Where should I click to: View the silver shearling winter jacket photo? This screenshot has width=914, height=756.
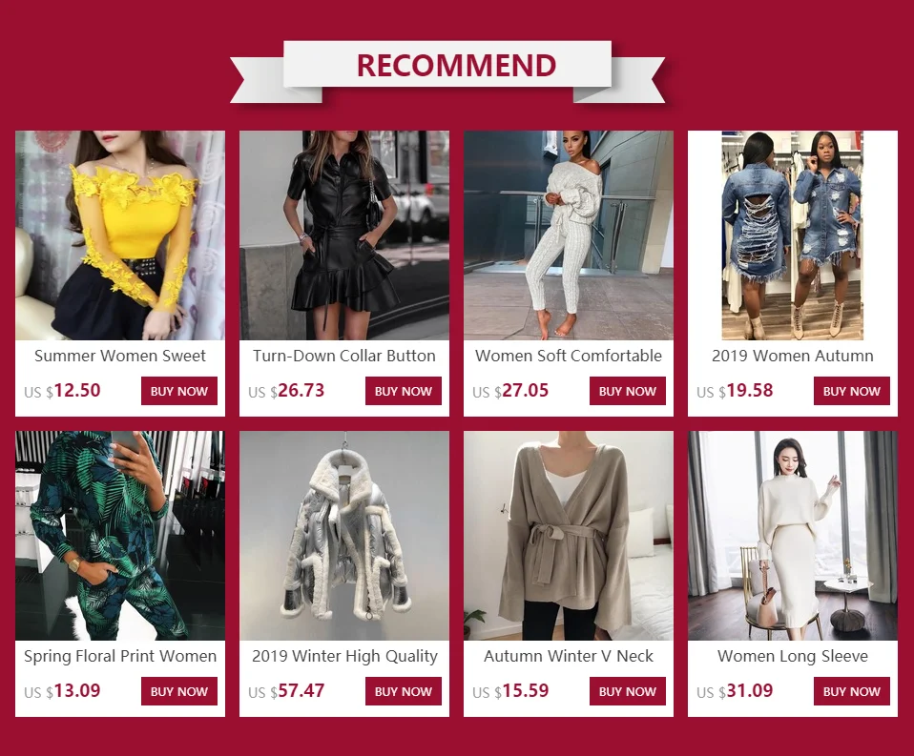click(x=343, y=536)
